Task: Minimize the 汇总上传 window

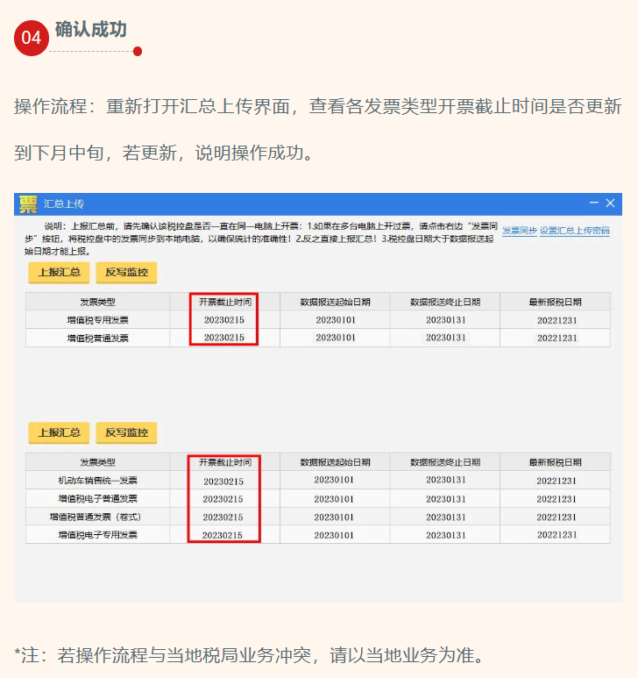Action: [x=593, y=203]
